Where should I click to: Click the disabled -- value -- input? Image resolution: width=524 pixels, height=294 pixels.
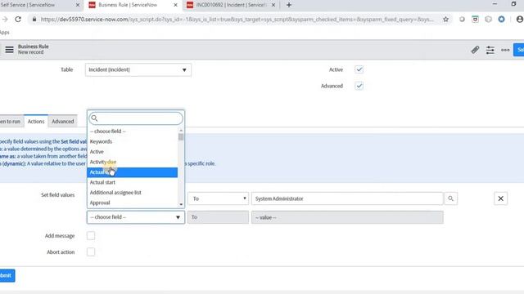347,217
